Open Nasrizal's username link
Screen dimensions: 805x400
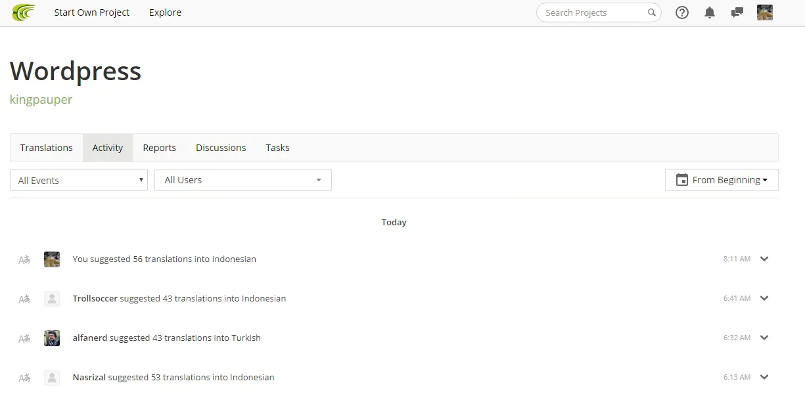coord(89,377)
